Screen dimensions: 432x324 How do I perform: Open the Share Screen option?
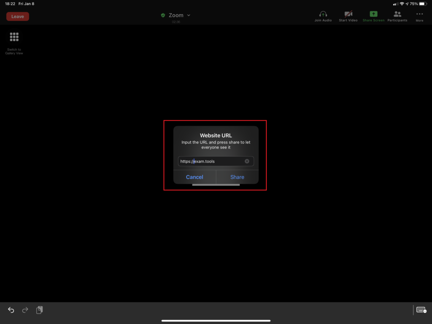tap(373, 16)
